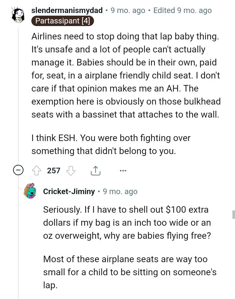The width and height of the screenshot is (235, 299).
Task: Downvote slendermanismydad's comment
Action: coord(71,170)
